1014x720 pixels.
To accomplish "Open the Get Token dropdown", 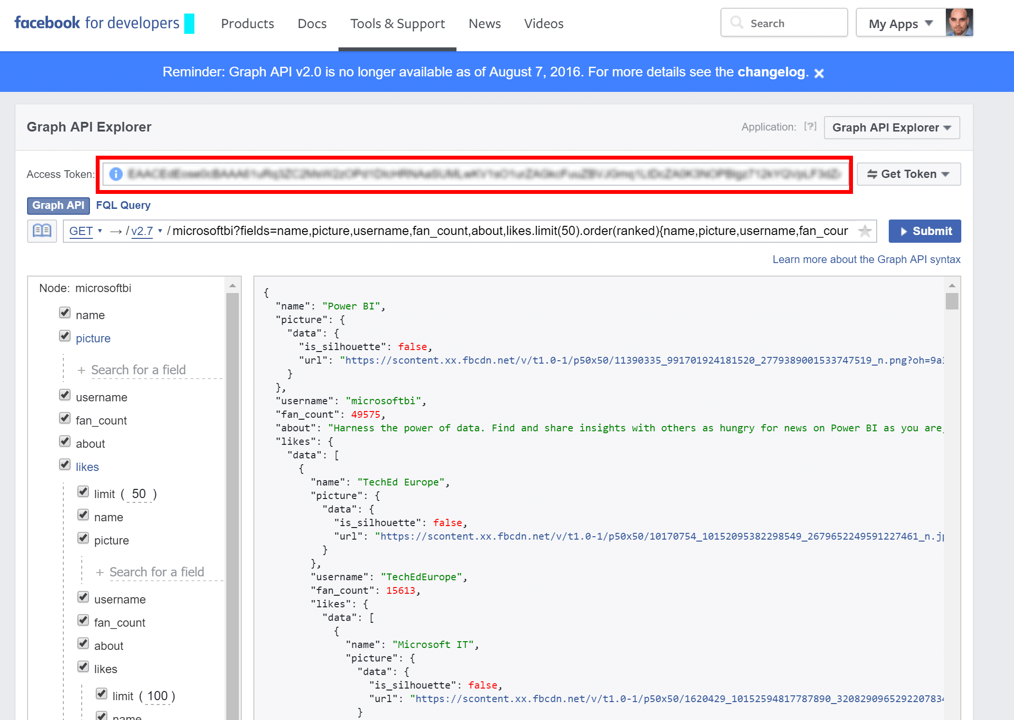I will pyautogui.click(x=908, y=174).
